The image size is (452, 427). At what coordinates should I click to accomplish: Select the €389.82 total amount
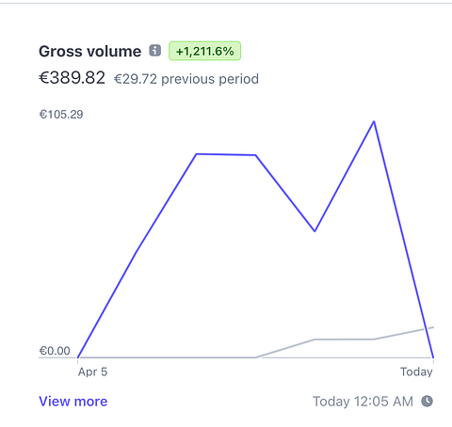(72, 77)
